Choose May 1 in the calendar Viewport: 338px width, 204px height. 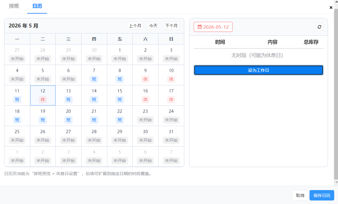click(x=120, y=55)
